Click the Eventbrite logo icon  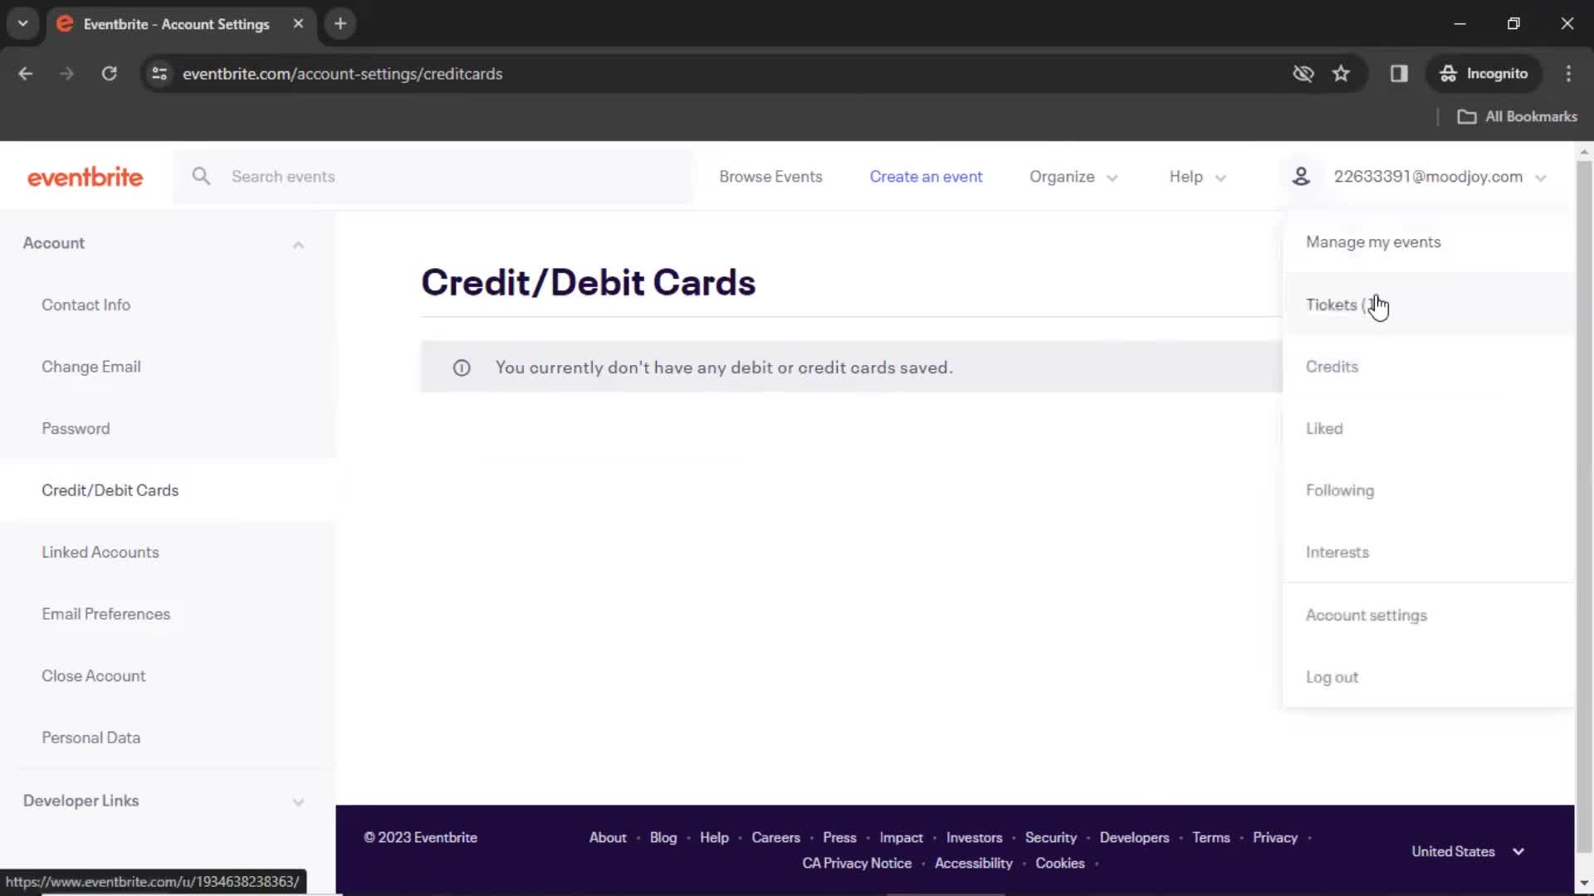point(85,176)
